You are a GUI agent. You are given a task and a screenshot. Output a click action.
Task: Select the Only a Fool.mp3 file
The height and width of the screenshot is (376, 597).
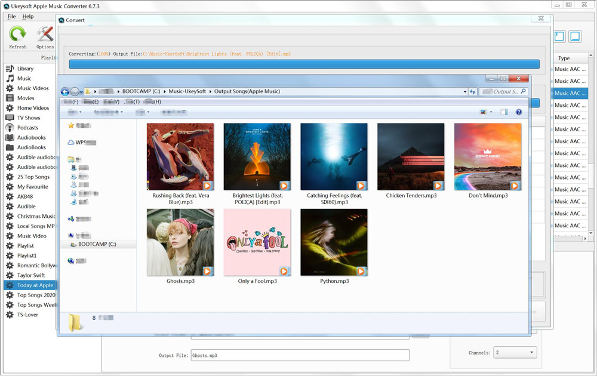coord(257,246)
